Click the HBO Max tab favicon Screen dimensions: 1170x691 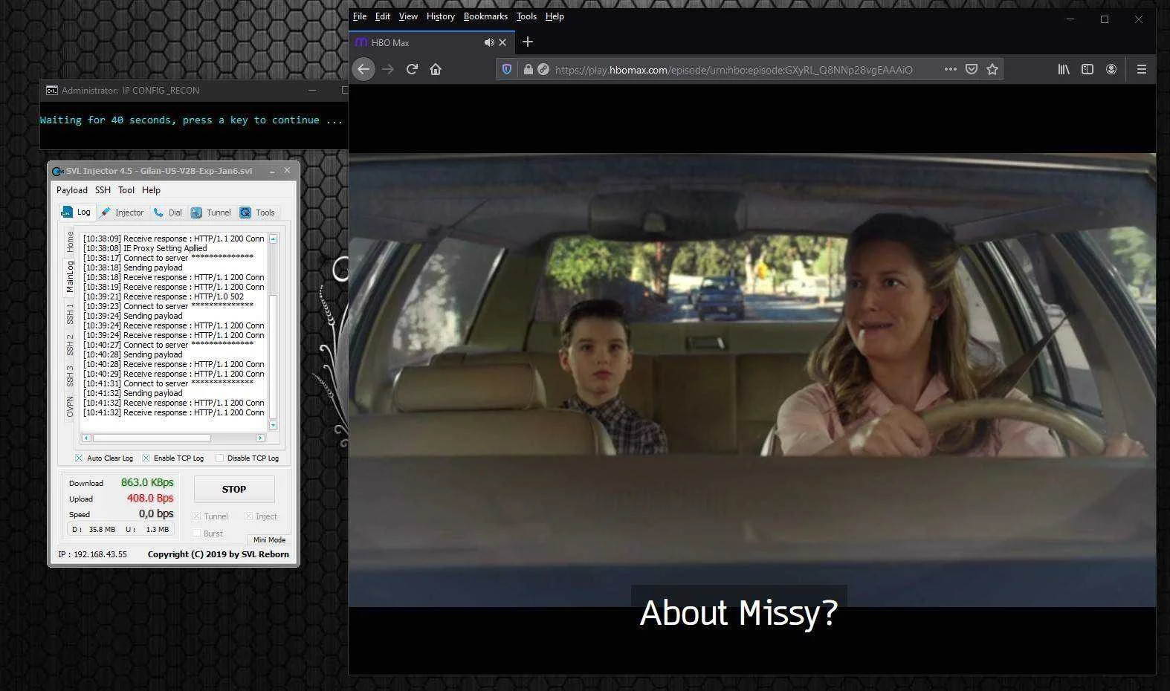tap(361, 42)
